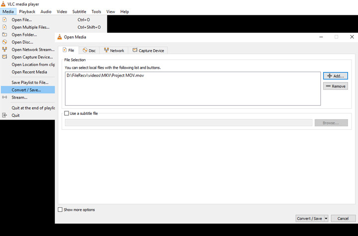
Task: Choose Stream... from Media menu
Action: (28, 97)
